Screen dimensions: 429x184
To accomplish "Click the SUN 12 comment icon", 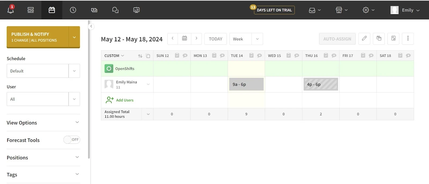I will (185, 56).
